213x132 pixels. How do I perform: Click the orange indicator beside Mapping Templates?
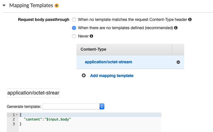click(x=56, y=6)
